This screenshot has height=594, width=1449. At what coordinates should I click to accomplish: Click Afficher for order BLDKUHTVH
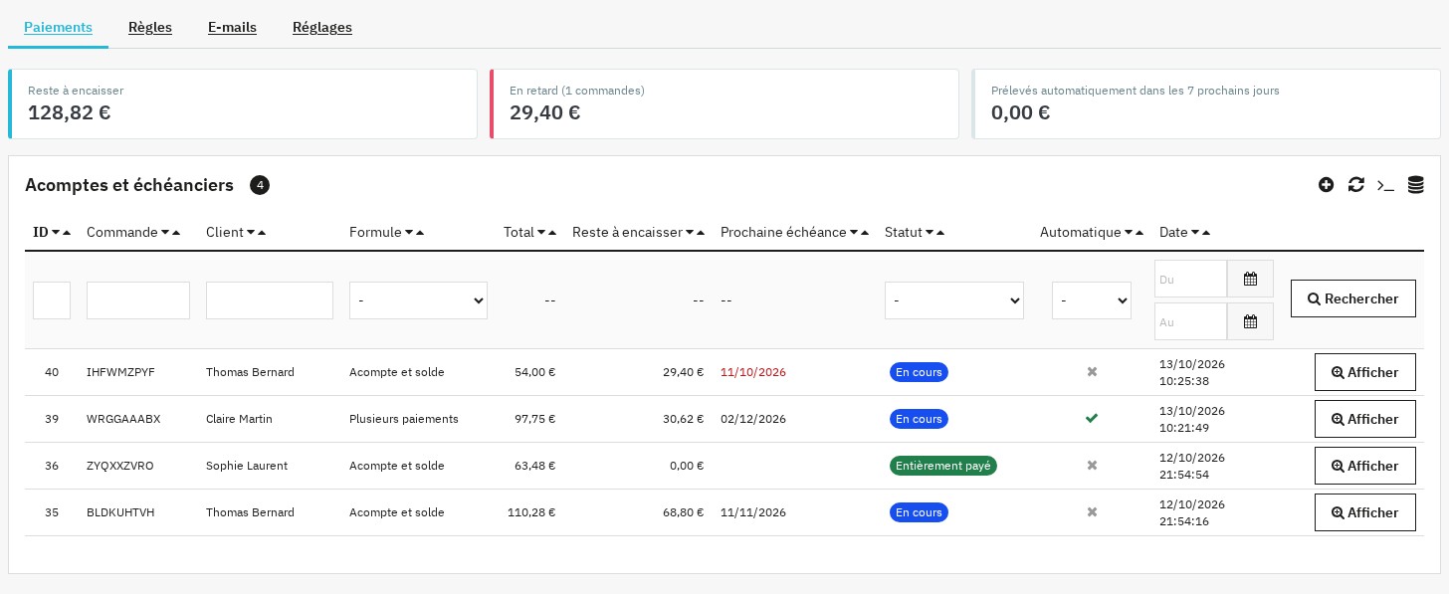coord(1365,512)
